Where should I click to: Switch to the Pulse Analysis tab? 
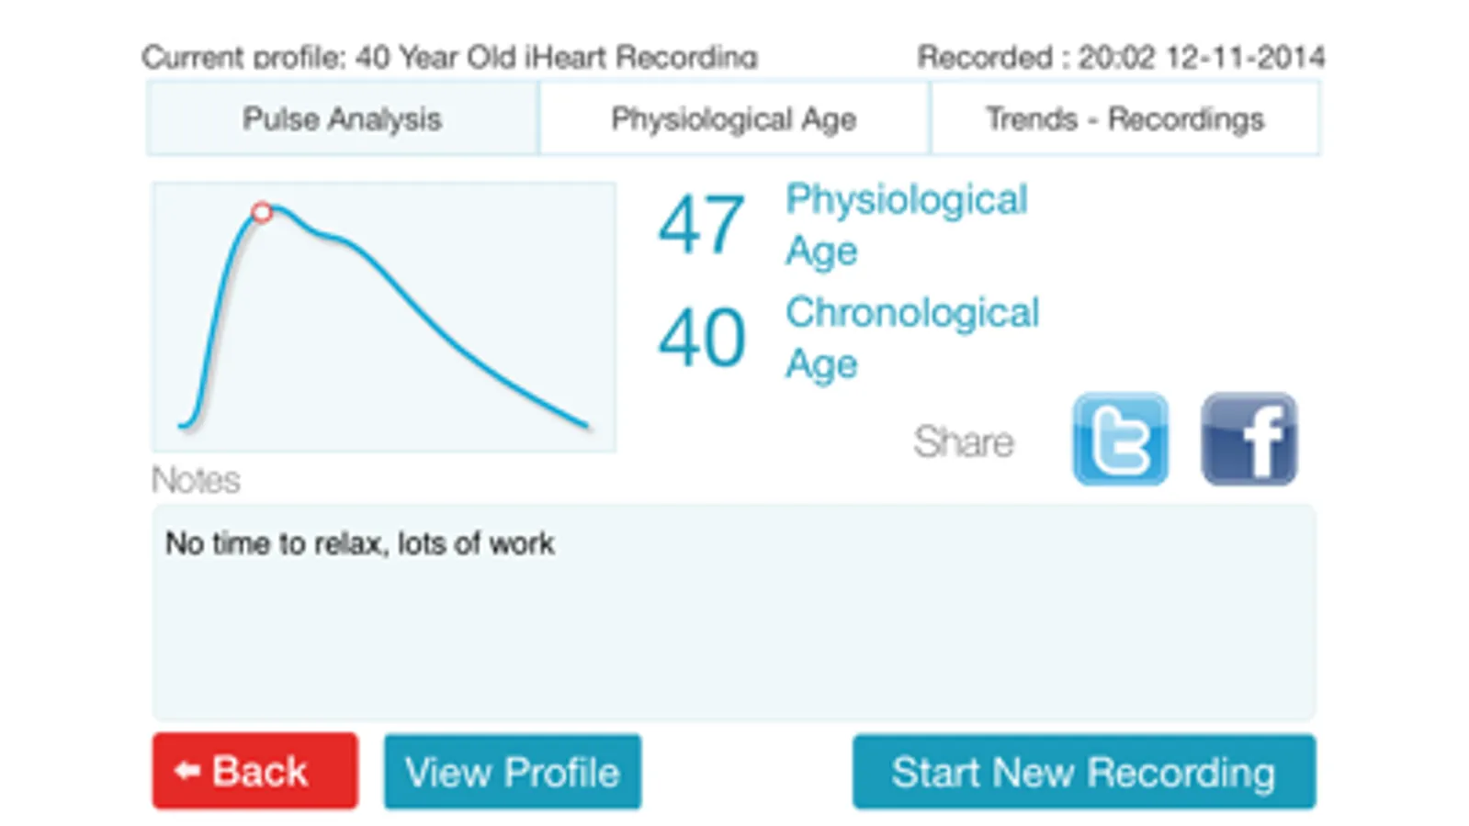(342, 118)
